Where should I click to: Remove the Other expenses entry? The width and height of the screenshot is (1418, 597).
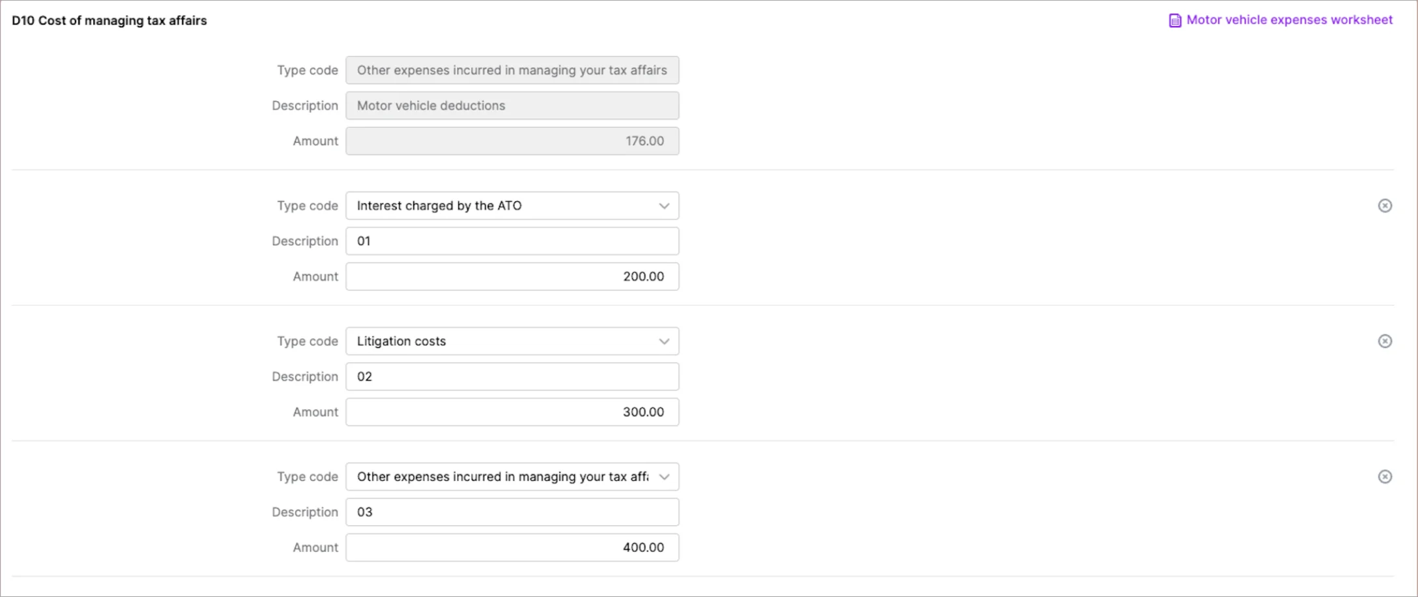(1385, 476)
